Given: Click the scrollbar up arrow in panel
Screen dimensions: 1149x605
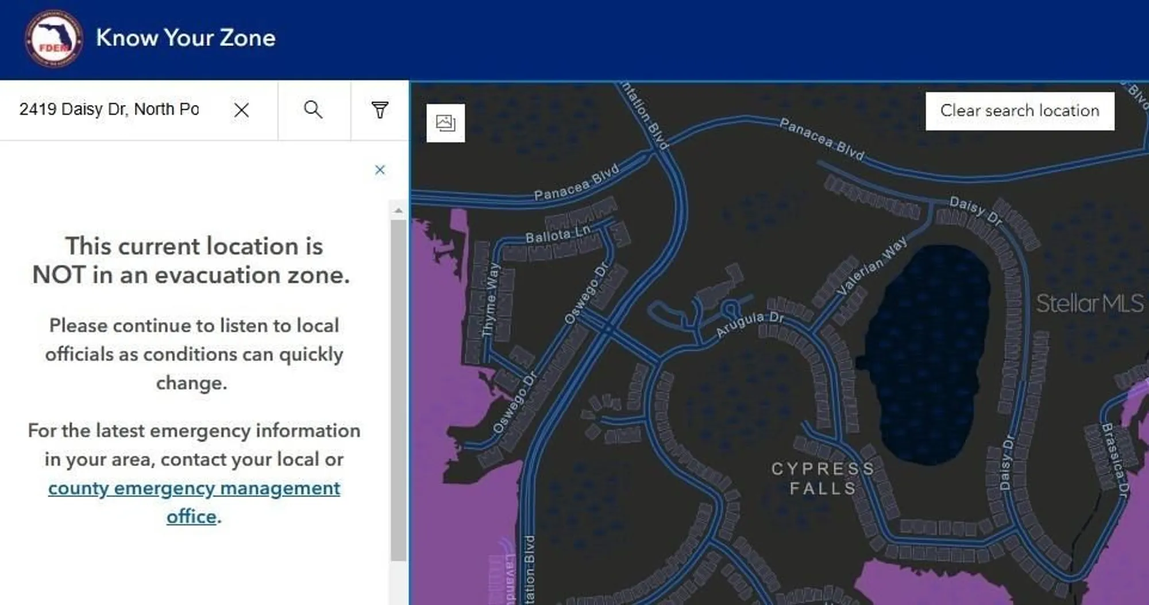Looking at the screenshot, I should (x=398, y=211).
